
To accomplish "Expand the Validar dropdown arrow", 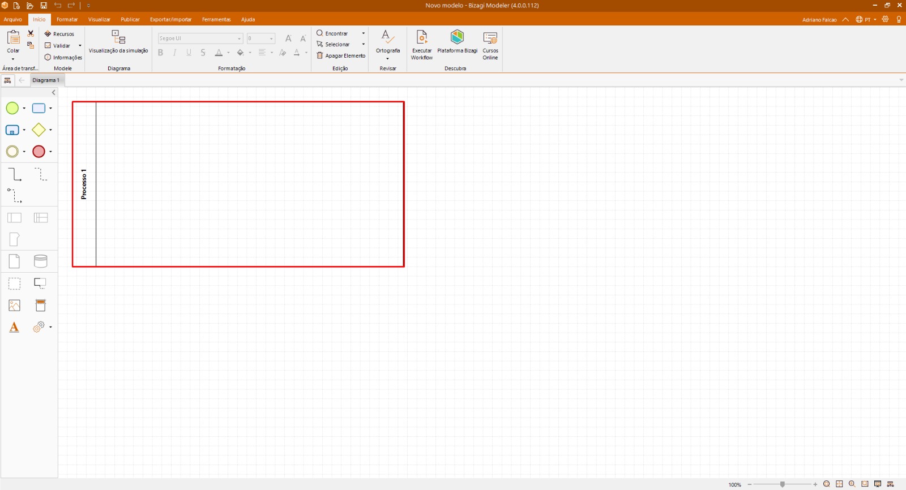I will [x=80, y=46].
